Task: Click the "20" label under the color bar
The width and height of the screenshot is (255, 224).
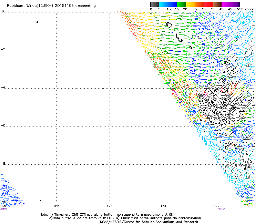Action: [185, 9]
